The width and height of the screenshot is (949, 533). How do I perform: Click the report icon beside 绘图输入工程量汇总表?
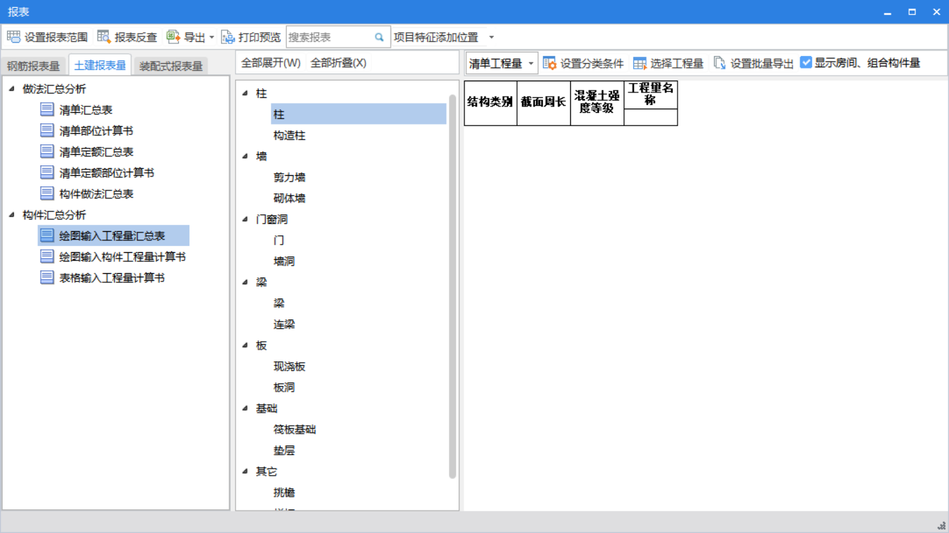(47, 235)
